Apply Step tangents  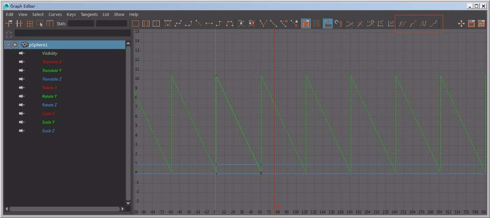click(219, 23)
